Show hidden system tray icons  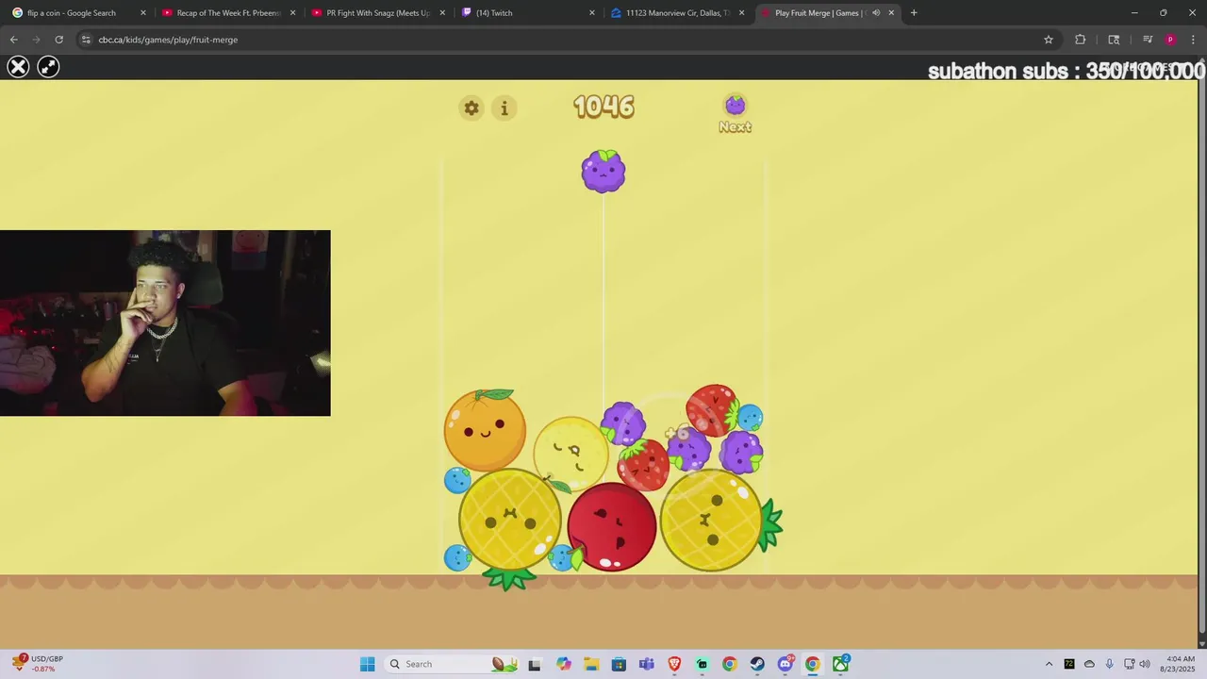[1049, 664]
